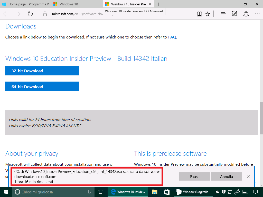Open the Action Center notifications
Image resolution: width=263 pixels, height=197 pixels.
coord(256,192)
